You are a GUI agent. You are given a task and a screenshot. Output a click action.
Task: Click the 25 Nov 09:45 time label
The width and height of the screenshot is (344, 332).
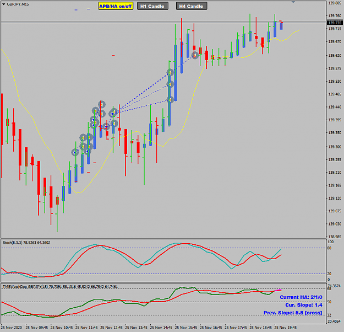pos(37,328)
